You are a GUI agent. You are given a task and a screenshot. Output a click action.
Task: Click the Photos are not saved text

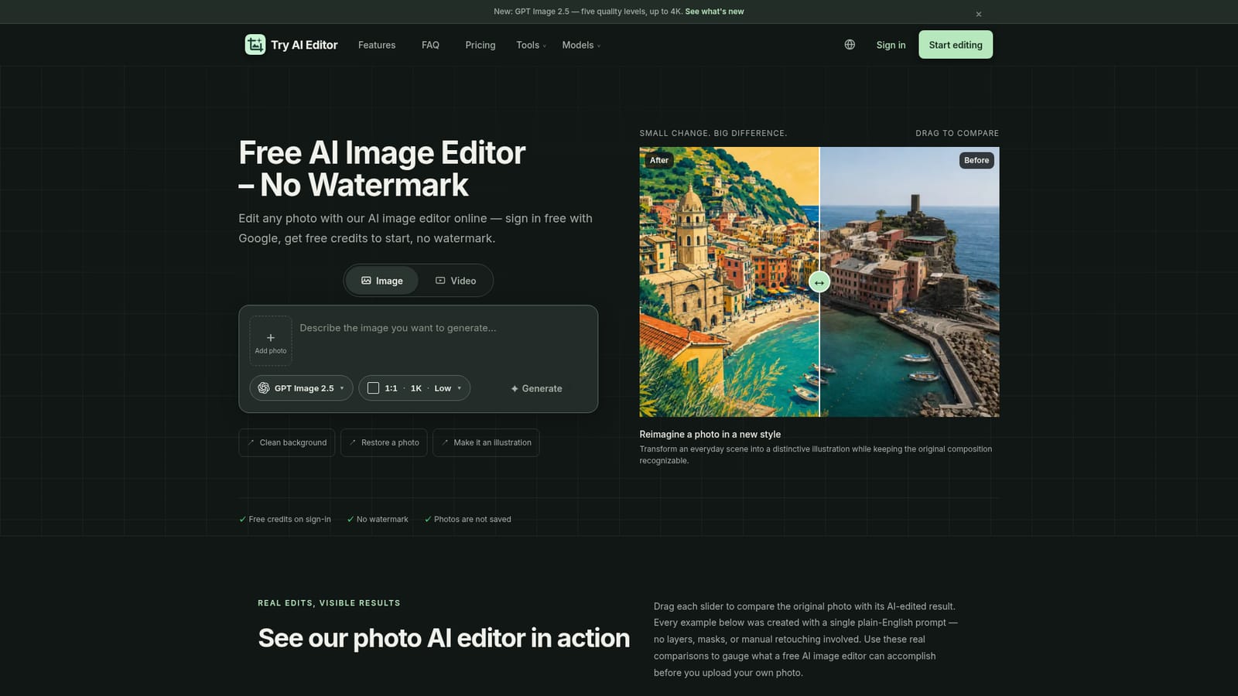point(473,520)
